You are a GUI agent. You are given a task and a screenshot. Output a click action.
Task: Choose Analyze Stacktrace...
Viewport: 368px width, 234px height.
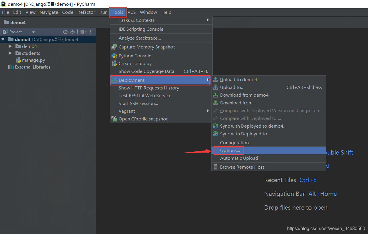161,38
